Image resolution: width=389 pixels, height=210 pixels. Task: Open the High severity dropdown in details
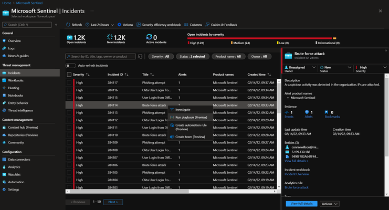point(371,69)
